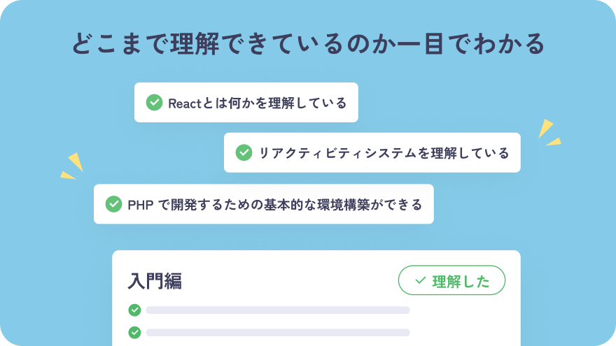Click the word React in the first card

tap(185, 103)
